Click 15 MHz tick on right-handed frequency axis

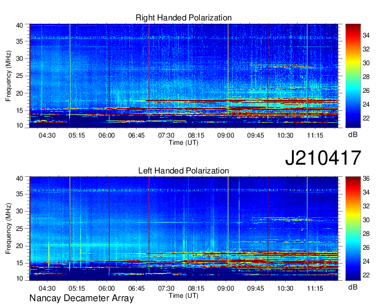(19, 111)
